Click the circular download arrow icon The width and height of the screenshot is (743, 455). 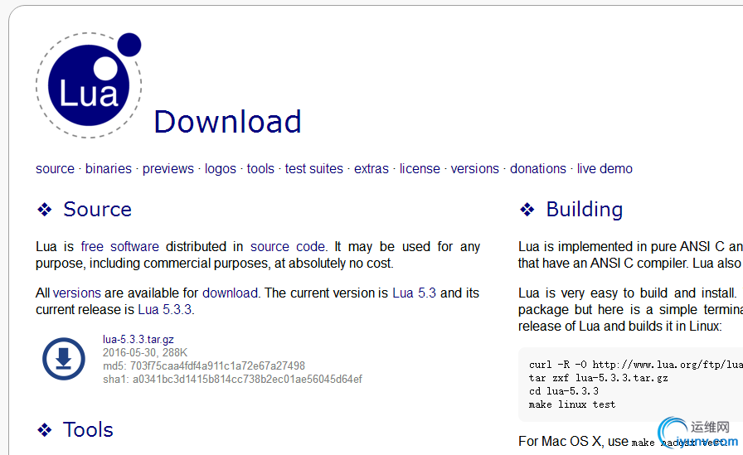64,359
